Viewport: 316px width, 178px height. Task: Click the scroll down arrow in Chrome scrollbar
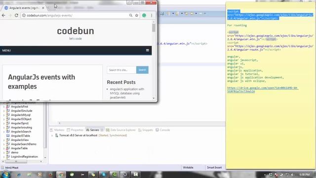[154, 98]
